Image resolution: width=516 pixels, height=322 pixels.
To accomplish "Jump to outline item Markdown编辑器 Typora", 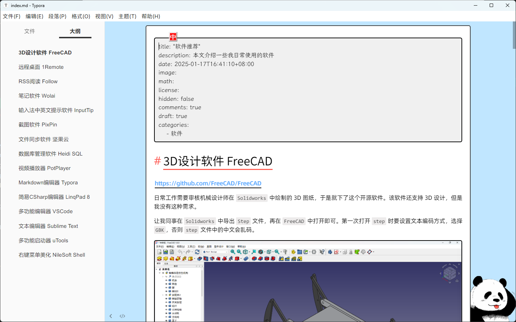I will click(48, 183).
